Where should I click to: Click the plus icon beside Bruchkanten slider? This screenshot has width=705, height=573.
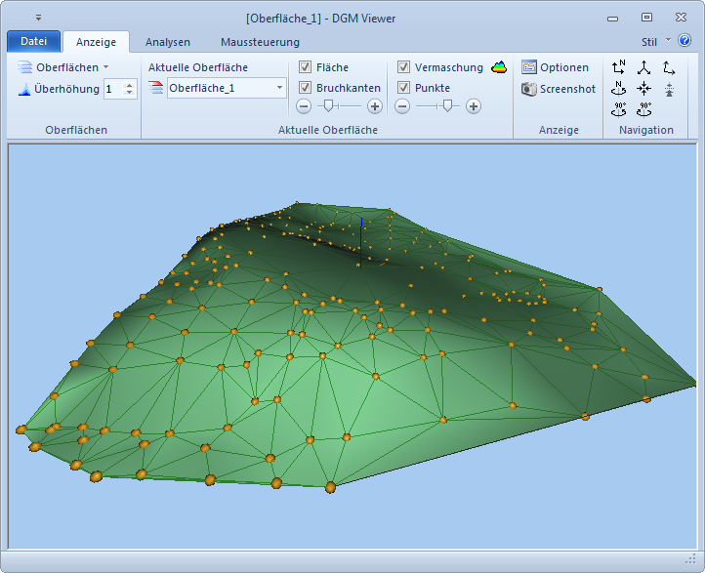375,105
